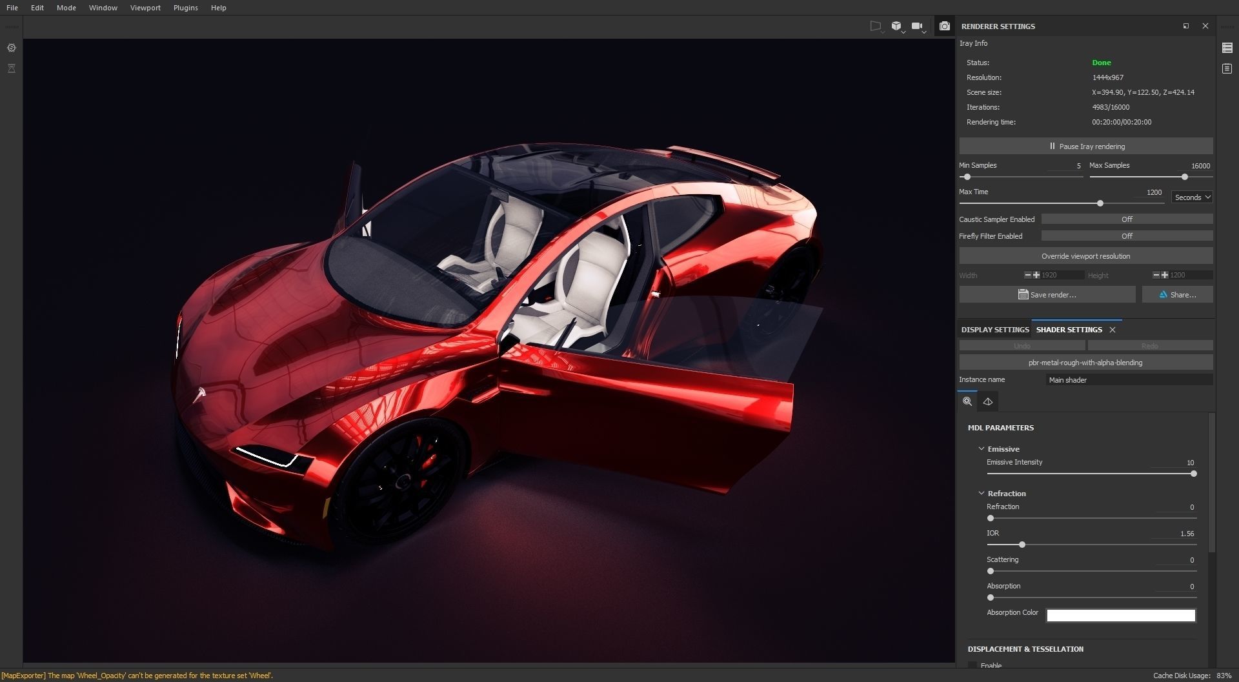Open the pbr-metal-rough-with-alpha-blending shader selector

[x=1086, y=363]
